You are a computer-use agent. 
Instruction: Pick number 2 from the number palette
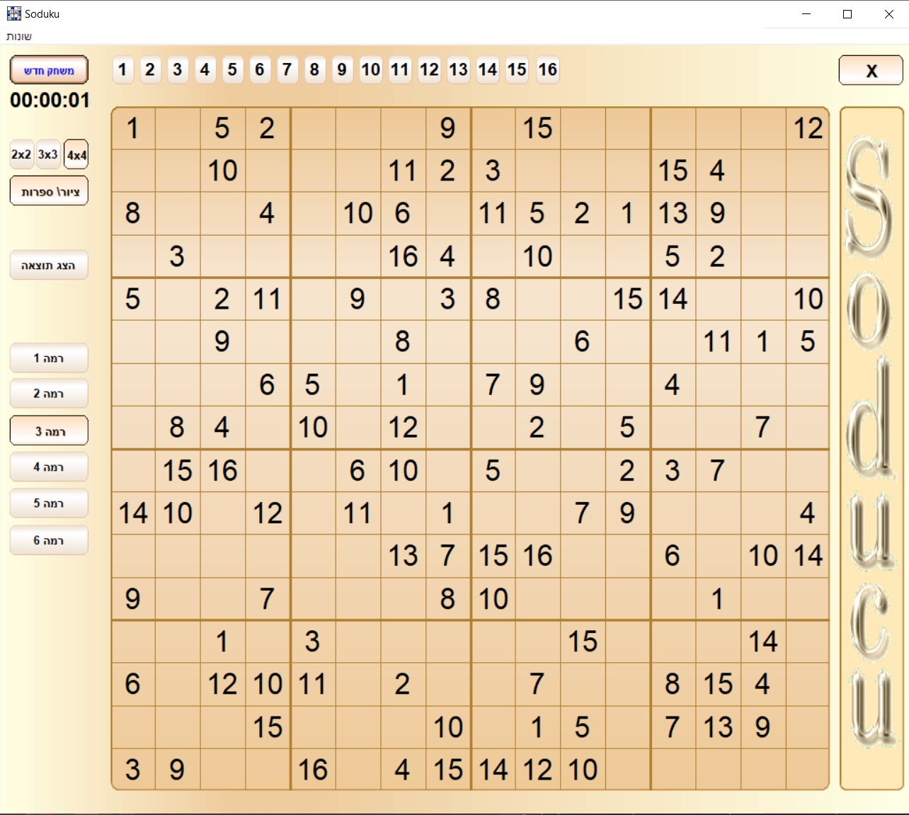[150, 69]
